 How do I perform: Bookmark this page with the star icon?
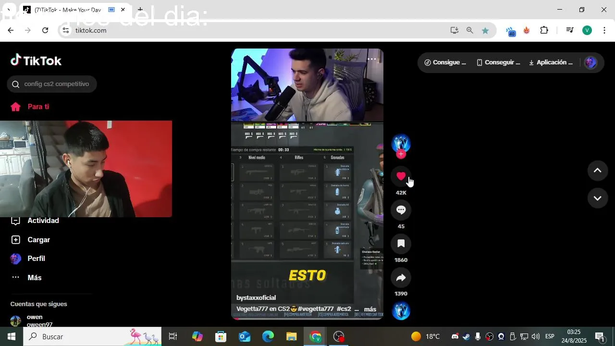(x=485, y=30)
